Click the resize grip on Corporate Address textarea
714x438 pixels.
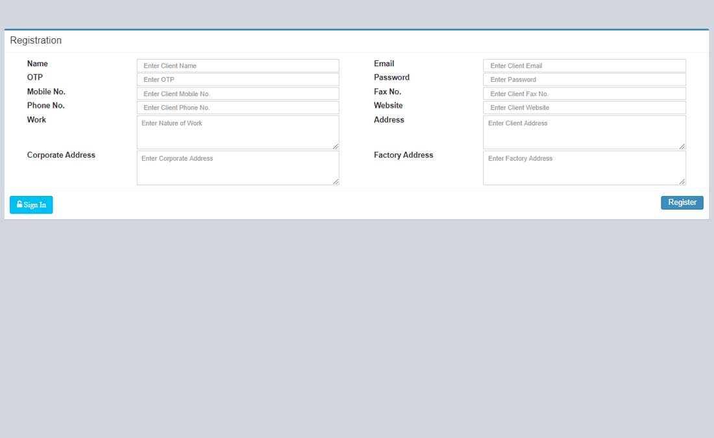(x=336, y=182)
